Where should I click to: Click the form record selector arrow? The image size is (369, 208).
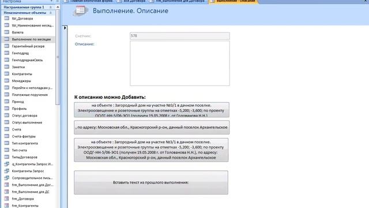coord(65,28)
